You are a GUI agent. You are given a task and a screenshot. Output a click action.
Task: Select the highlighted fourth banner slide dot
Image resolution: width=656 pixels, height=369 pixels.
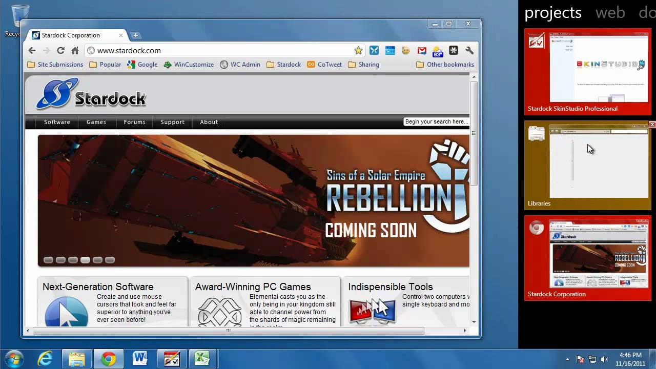tap(85, 260)
